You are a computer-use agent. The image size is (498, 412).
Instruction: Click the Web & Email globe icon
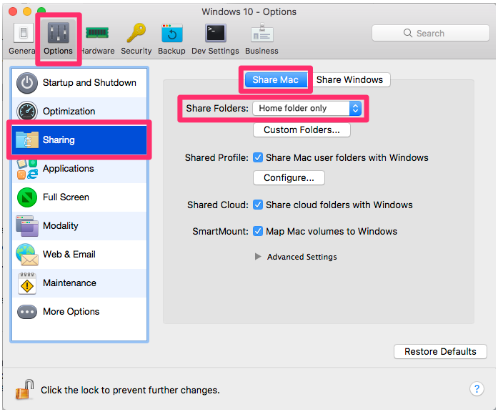coord(27,255)
